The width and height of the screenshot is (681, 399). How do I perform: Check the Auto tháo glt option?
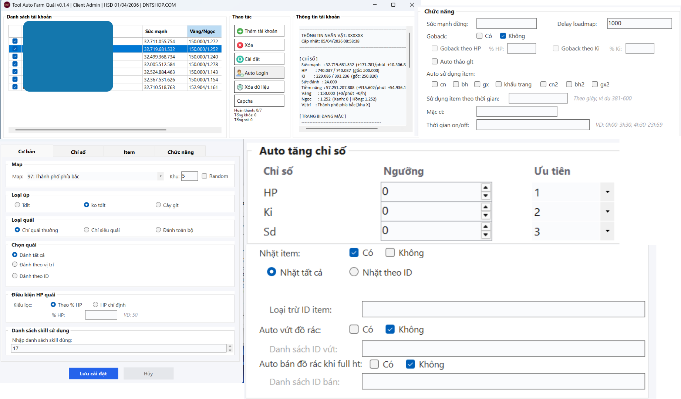point(435,62)
